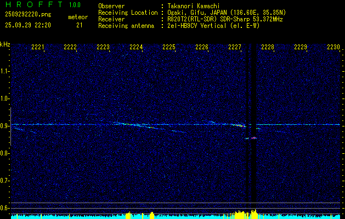The width and height of the screenshot is (345, 219).
Task: Click the name Takanori Kawachi
Action: tap(193, 6)
